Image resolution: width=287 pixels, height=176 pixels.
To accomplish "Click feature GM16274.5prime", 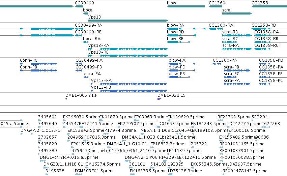I will (x=87, y=168).
